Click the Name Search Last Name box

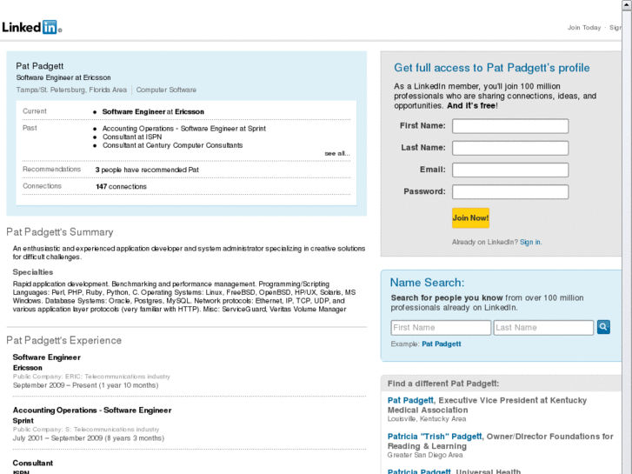click(543, 328)
